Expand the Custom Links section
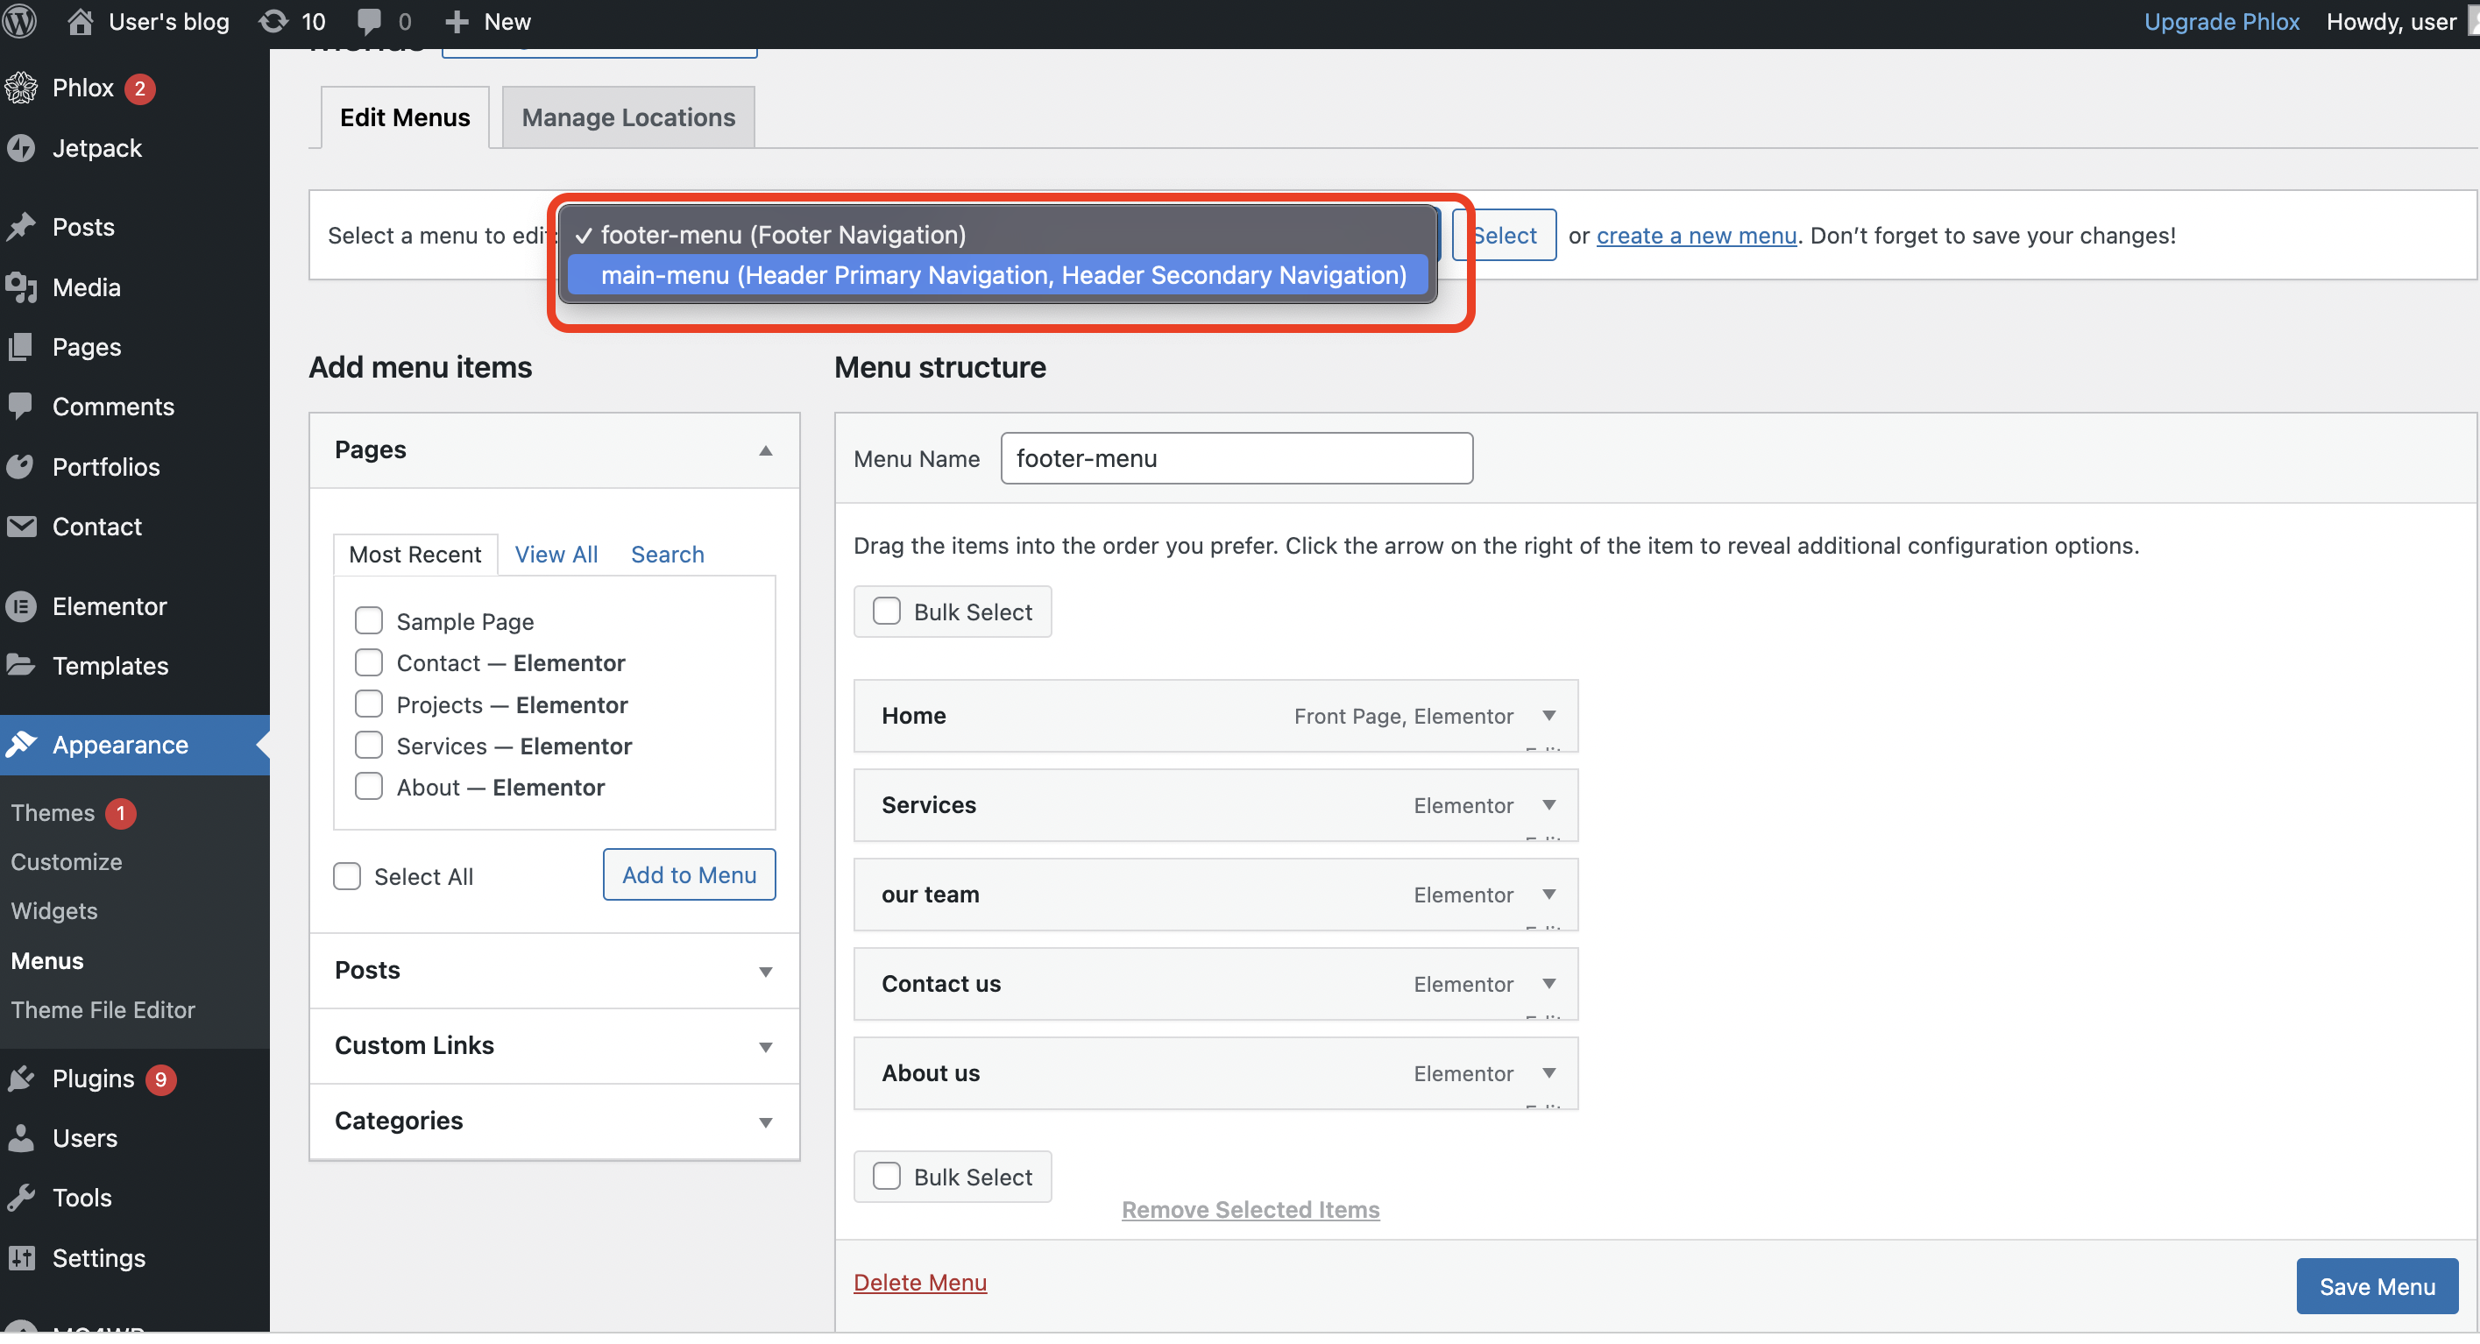Image resolution: width=2480 pixels, height=1344 pixels. 765,1046
